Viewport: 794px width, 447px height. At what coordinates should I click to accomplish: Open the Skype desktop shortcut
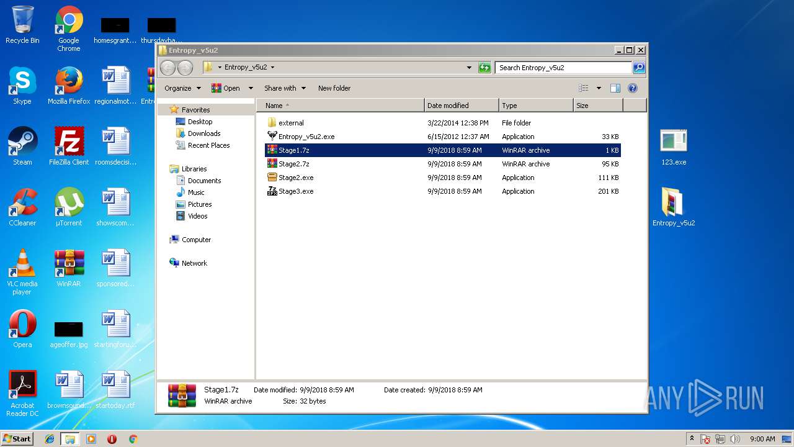[22, 86]
